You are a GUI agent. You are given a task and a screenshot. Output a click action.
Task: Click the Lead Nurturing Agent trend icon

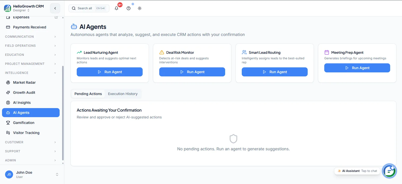79,53
